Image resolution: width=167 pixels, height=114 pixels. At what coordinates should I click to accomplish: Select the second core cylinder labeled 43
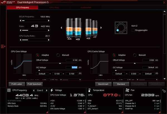pos(78,27)
